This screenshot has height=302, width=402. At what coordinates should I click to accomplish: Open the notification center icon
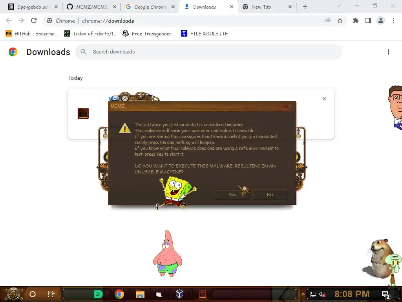coord(386,295)
